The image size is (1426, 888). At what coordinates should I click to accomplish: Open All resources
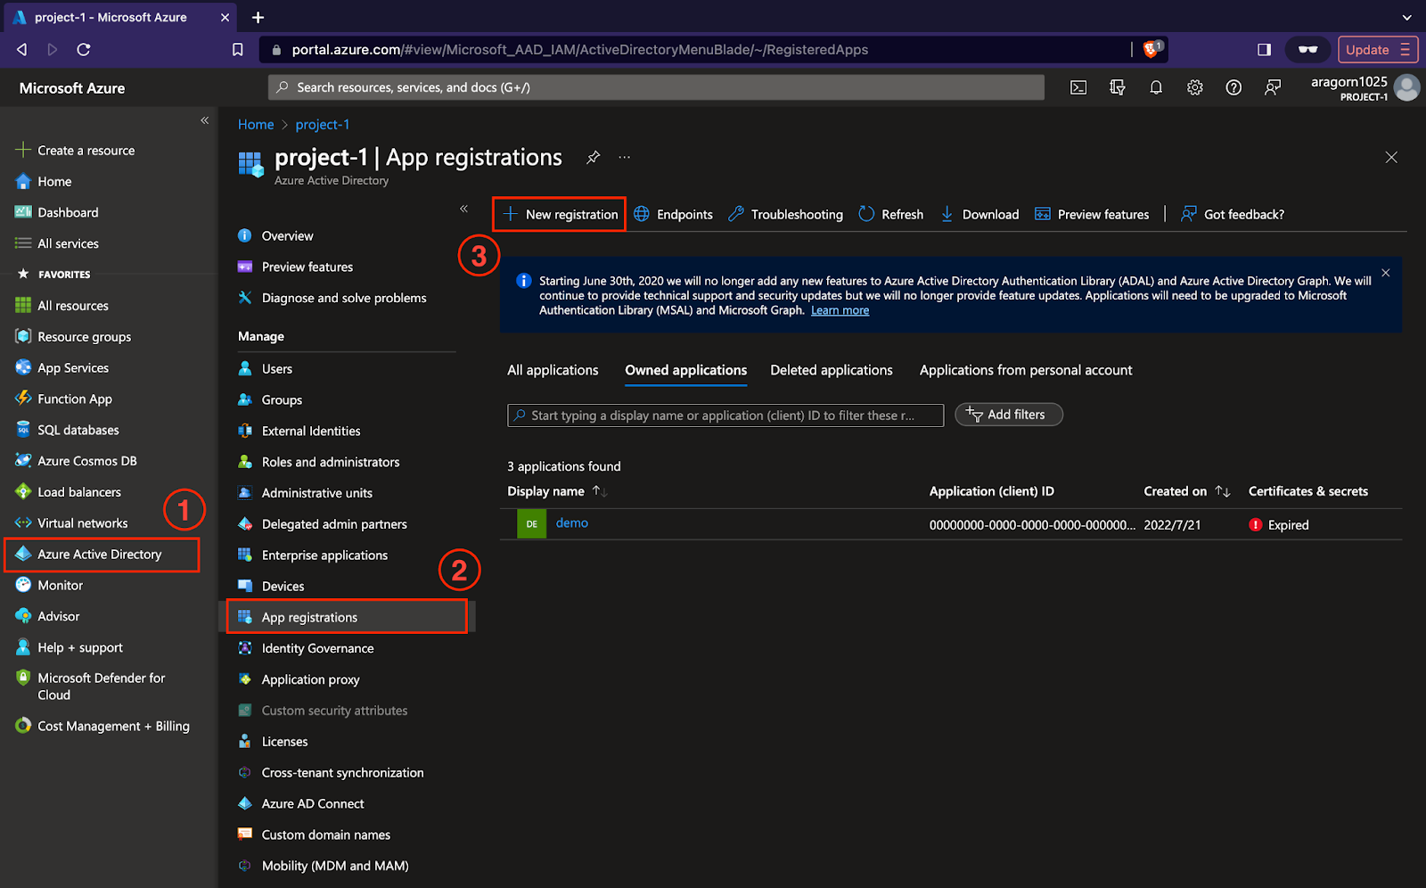[61, 306]
